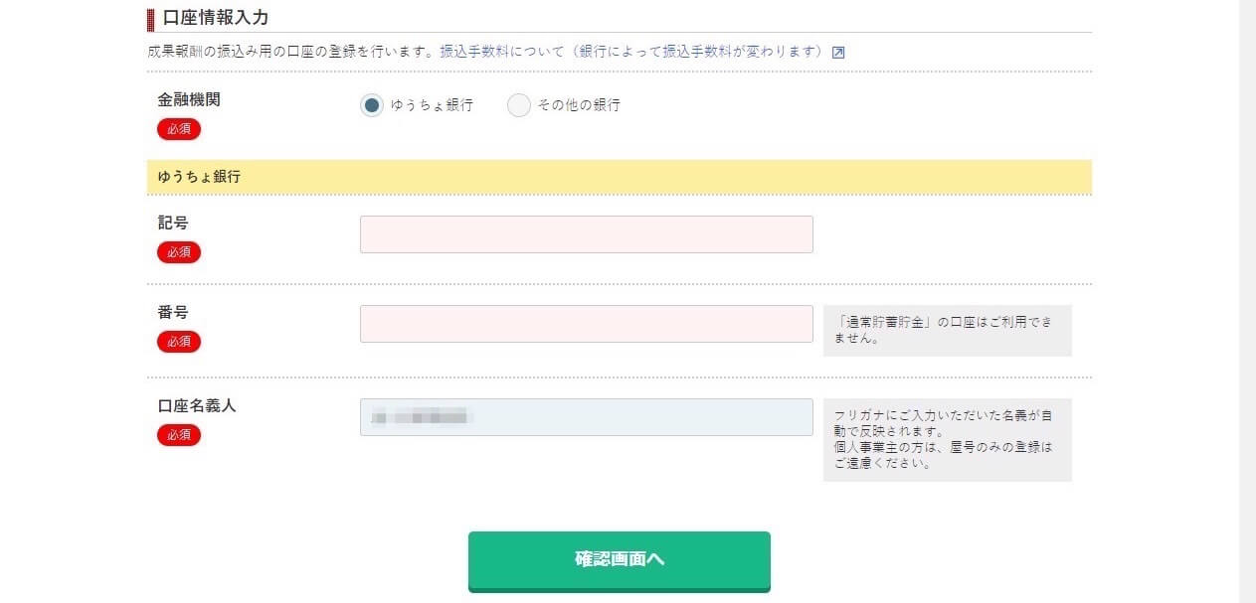Select the ゆうちょ銀行 radio button

click(x=372, y=105)
